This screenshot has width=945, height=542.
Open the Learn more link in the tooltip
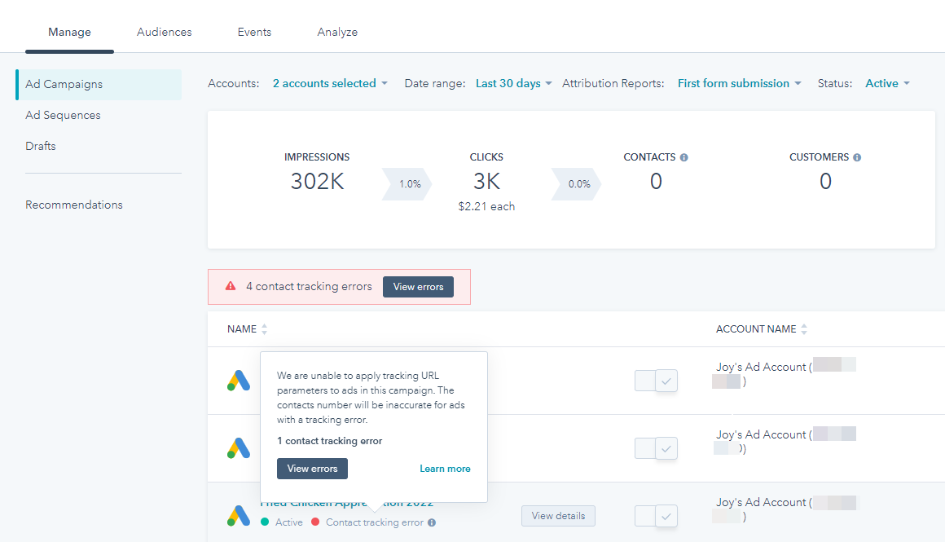445,468
